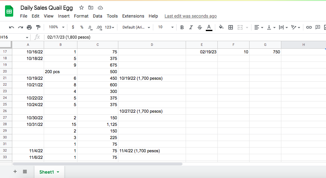Select the cell with value 750
326x178 pixels.
click(265, 52)
